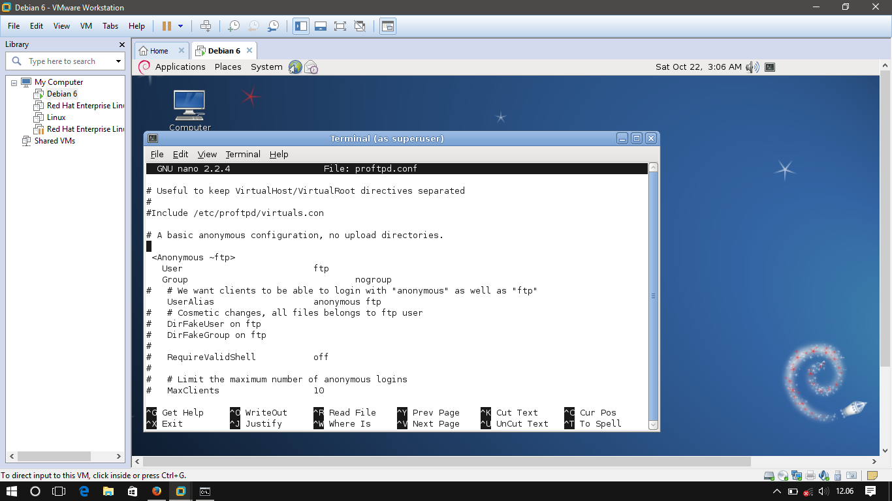892x501 pixels.
Task: Open Microsoft Edge from the taskbar
Action: pyautogui.click(x=84, y=491)
